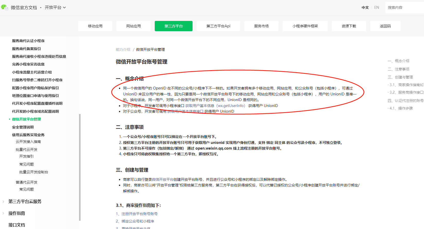Image resolution: width=424 pixels, height=229 pixels.
Task: Jump to 3.1、商家操作指南 in outline
Action: coord(406,85)
